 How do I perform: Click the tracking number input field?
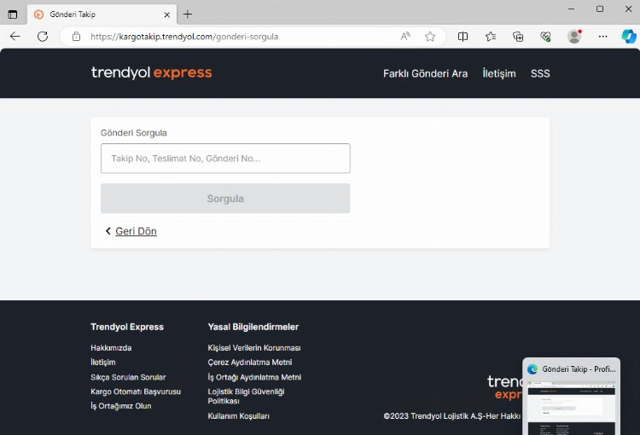225,159
